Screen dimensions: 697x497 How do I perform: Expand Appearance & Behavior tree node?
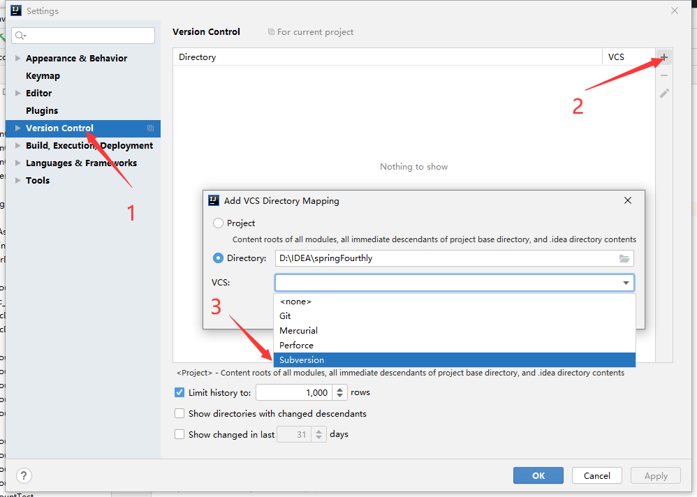tap(17, 58)
